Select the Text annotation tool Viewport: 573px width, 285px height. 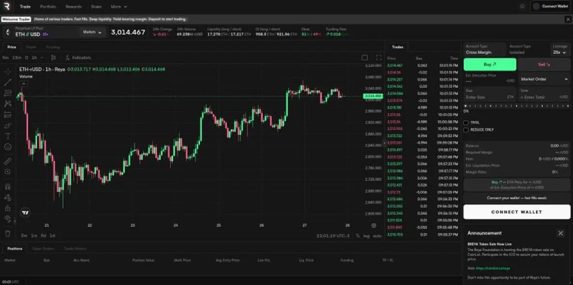(7, 136)
